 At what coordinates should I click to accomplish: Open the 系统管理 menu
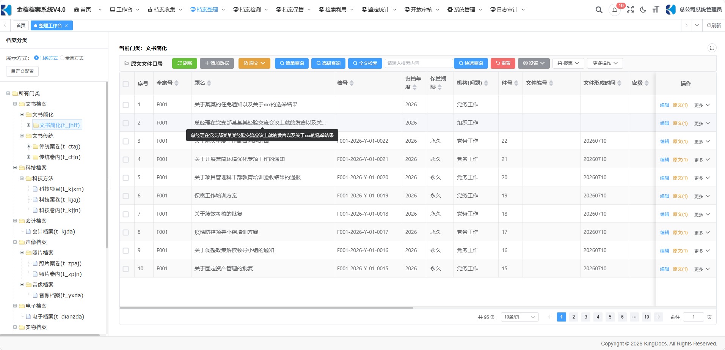pos(465,9)
